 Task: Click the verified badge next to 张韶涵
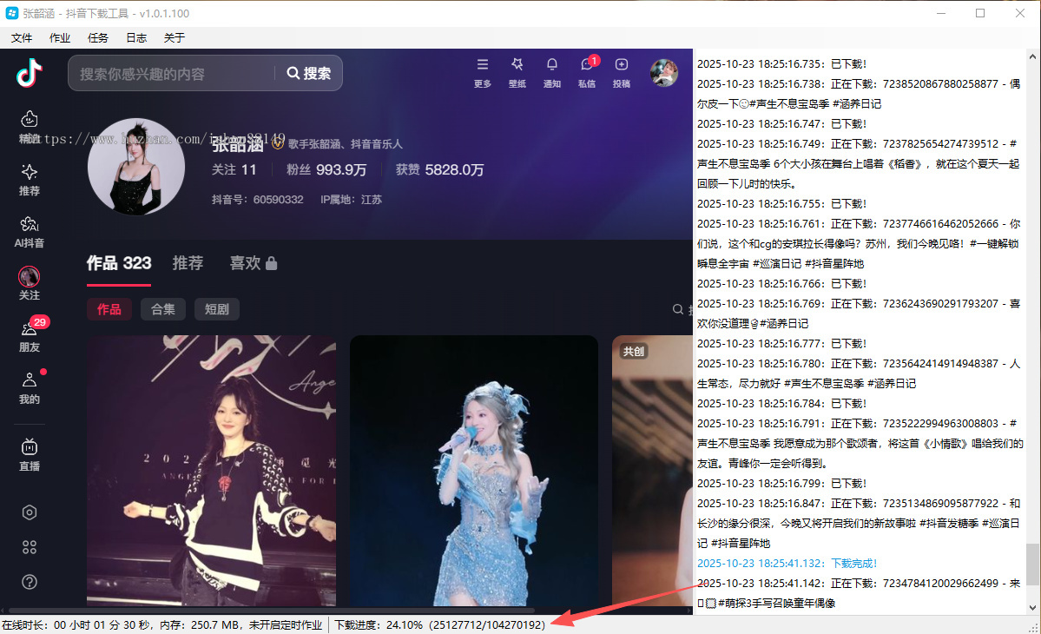(278, 143)
